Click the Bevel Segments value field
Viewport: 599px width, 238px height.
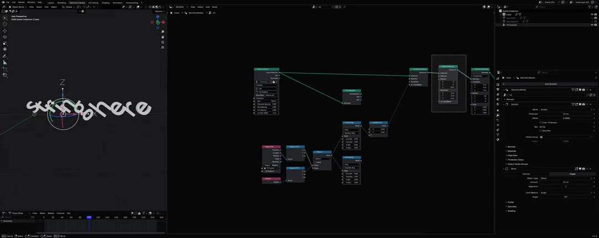[x=567, y=187]
